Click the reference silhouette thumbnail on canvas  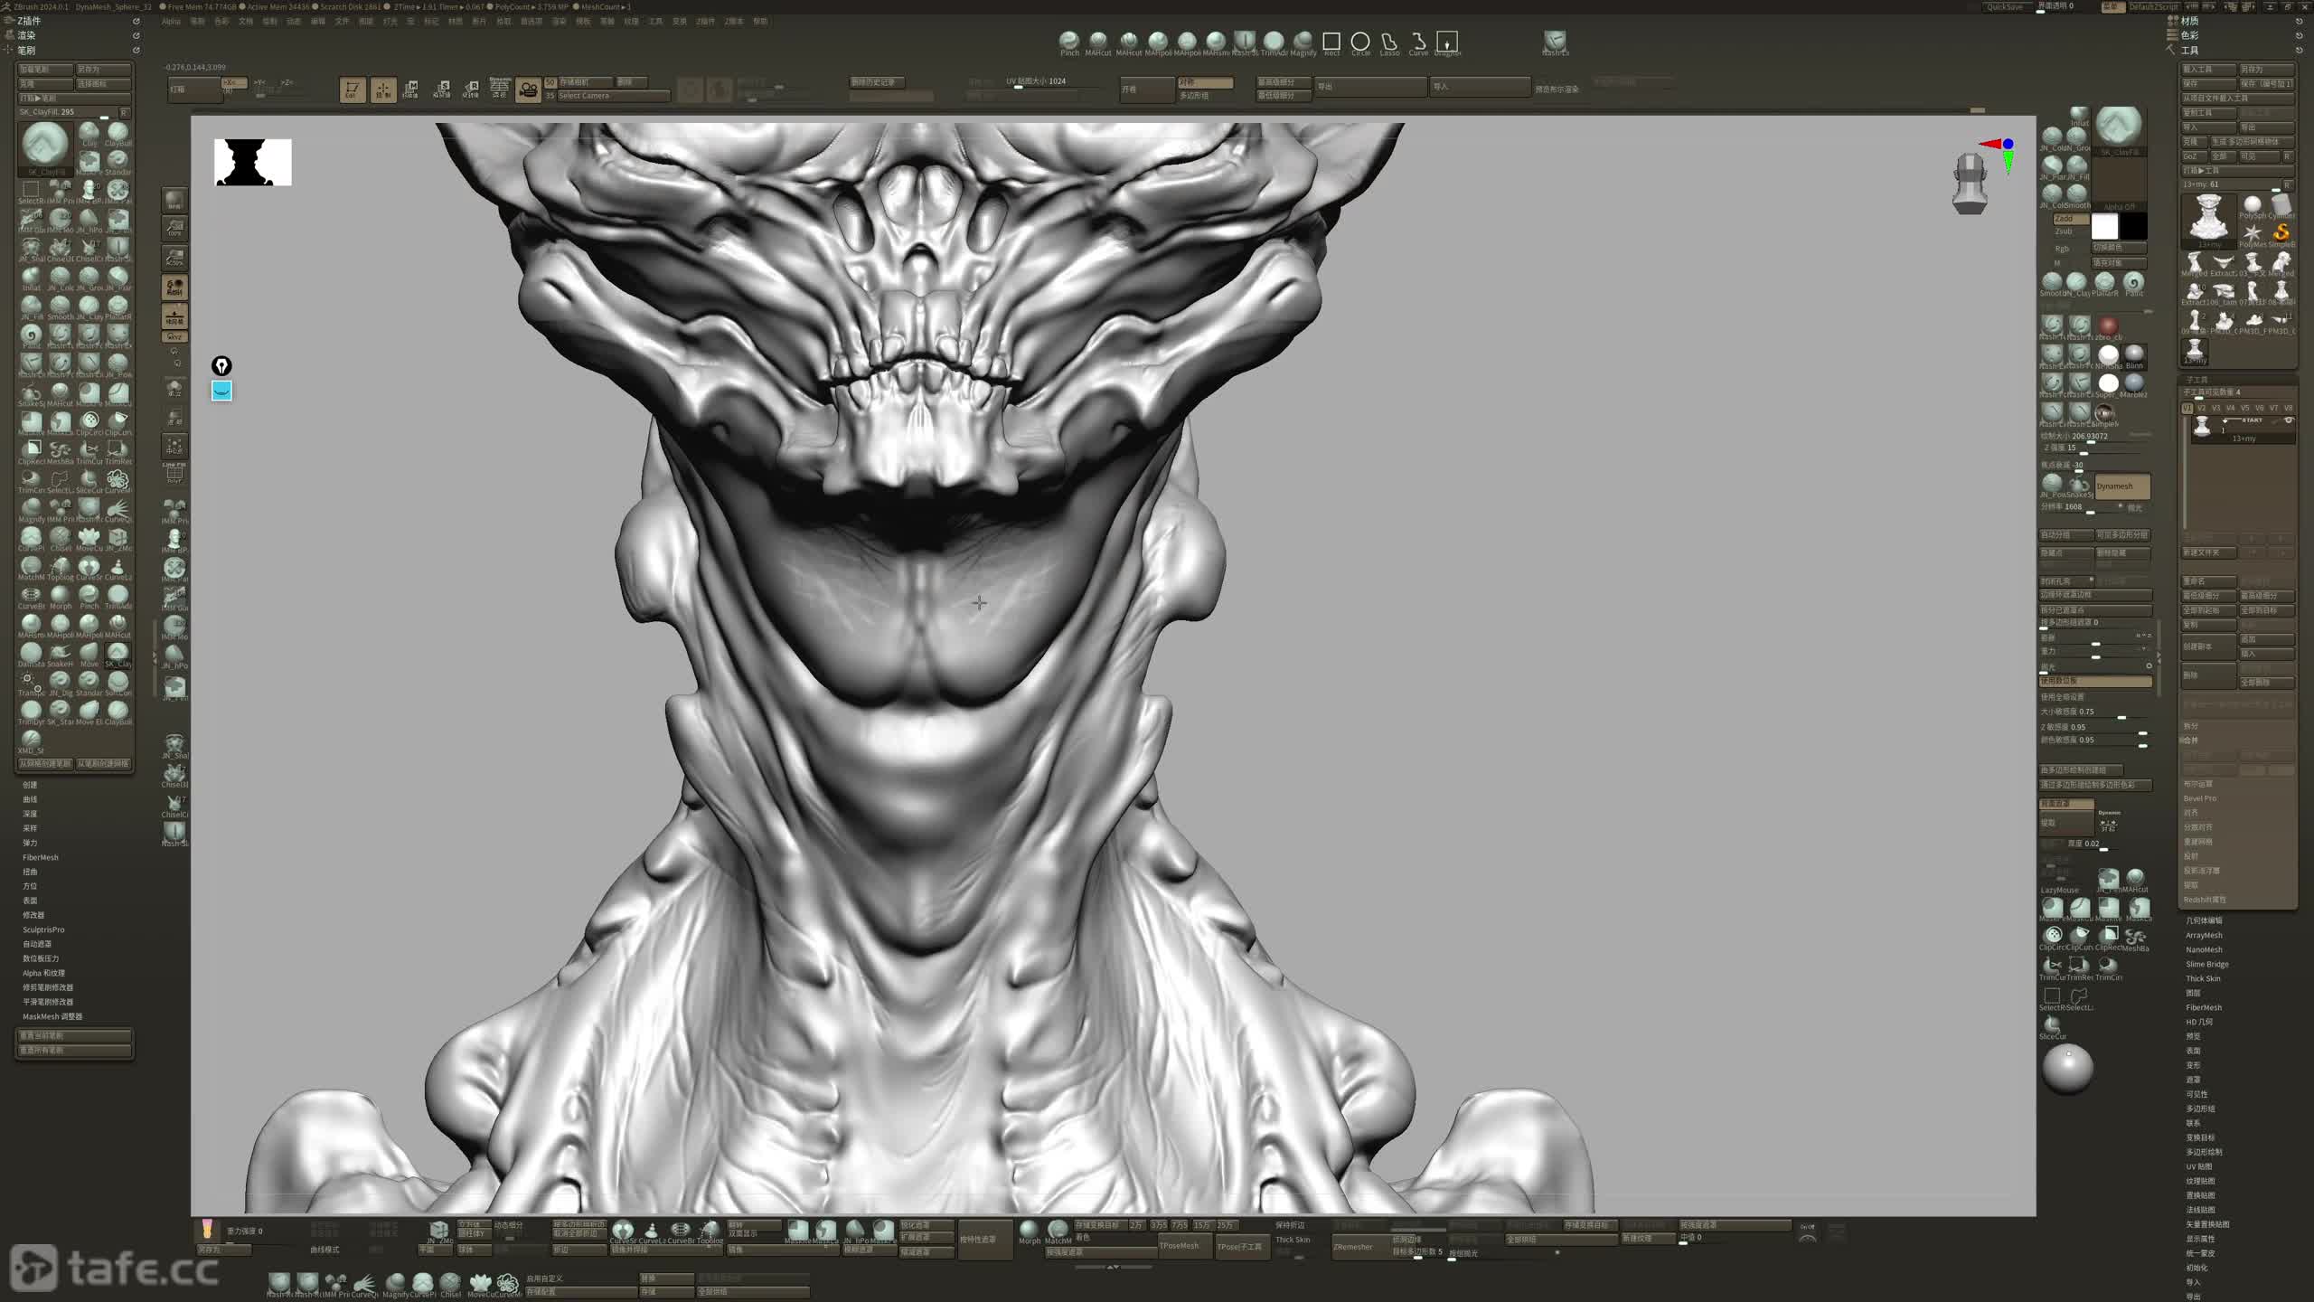253,162
